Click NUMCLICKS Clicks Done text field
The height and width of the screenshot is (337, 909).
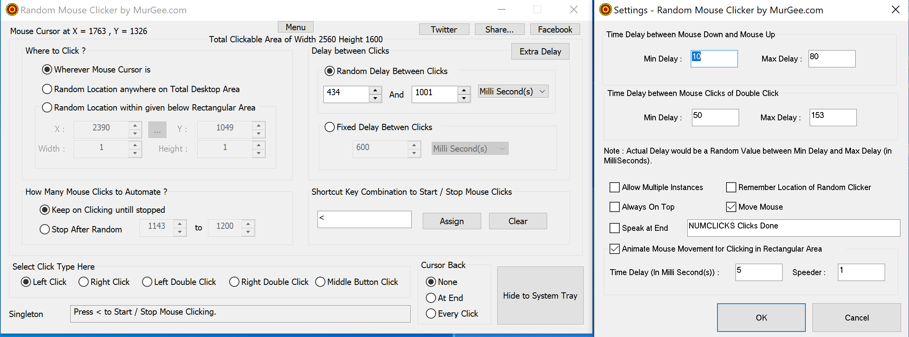(794, 228)
